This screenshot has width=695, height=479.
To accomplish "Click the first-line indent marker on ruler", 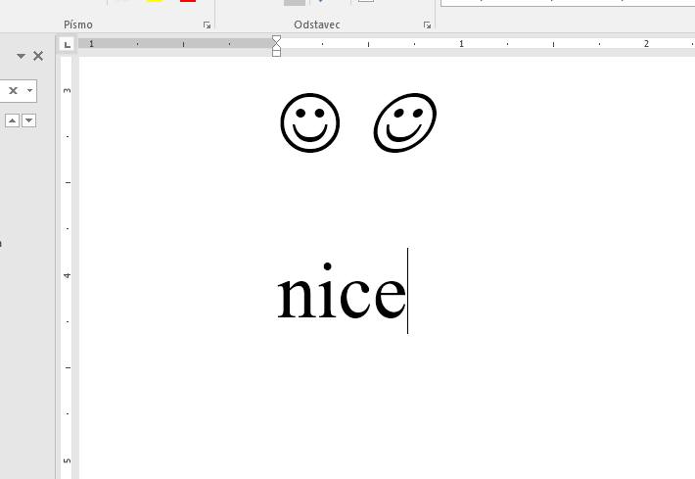I will coord(276,39).
